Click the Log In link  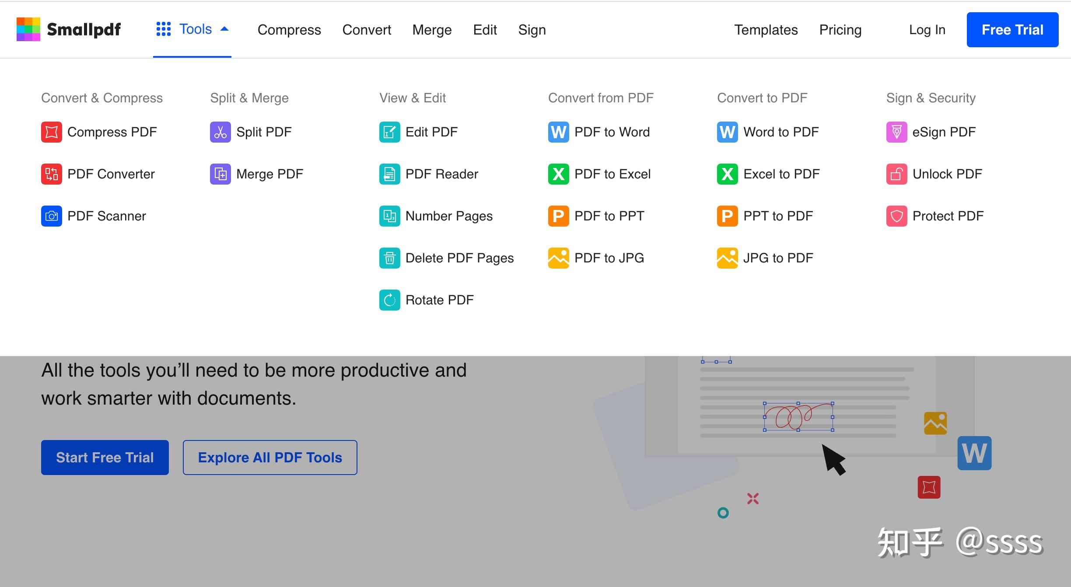pyautogui.click(x=927, y=30)
